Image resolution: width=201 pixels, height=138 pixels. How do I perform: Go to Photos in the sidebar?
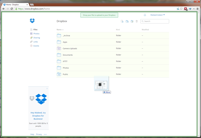(36, 33)
